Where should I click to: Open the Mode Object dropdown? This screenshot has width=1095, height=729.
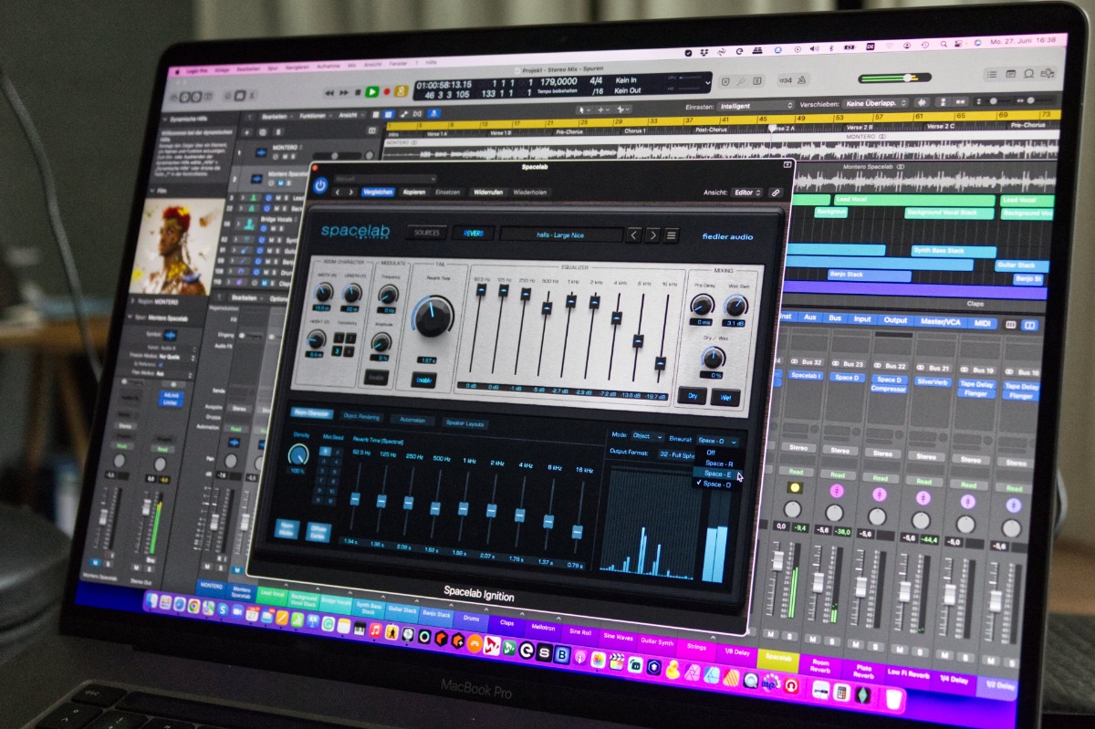click(x=648, y=437)
